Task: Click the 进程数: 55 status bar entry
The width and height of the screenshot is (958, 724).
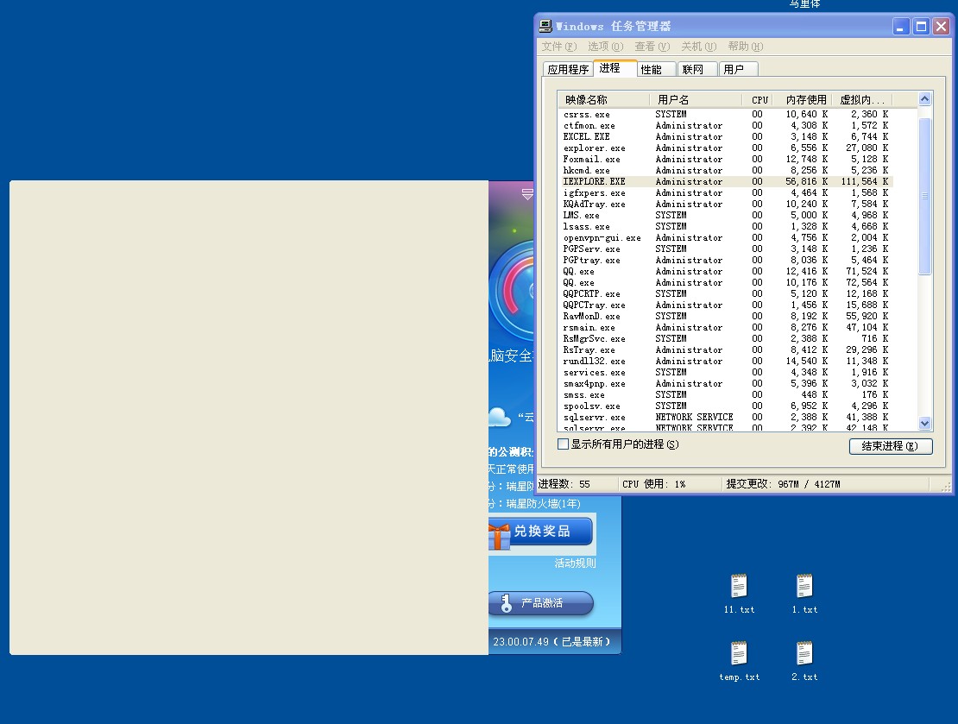Action: pyautogui.click(x=564, y=484)
